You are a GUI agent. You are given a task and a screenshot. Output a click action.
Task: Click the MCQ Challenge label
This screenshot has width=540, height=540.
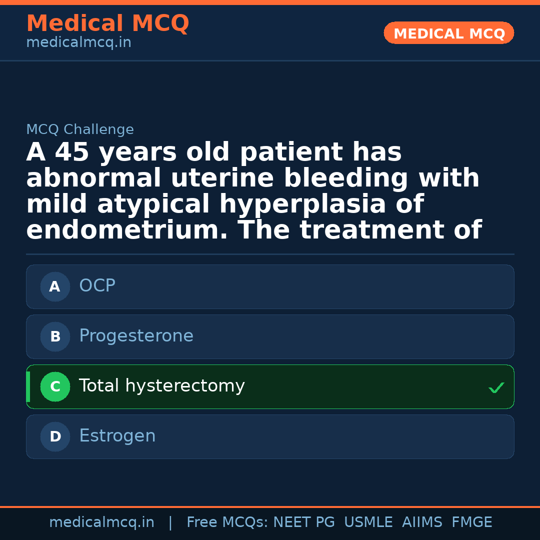pyautogui.click(x=80, y=130)
